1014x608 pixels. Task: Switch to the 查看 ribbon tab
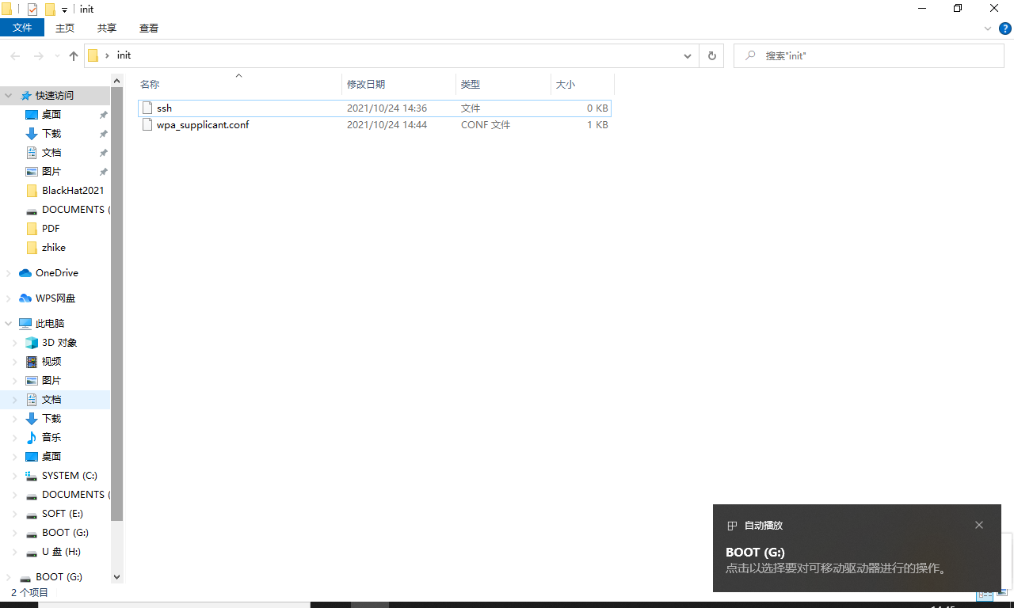(x=149, y=28)
